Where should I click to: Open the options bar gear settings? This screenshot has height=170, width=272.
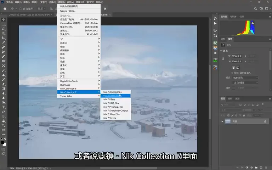105,8
